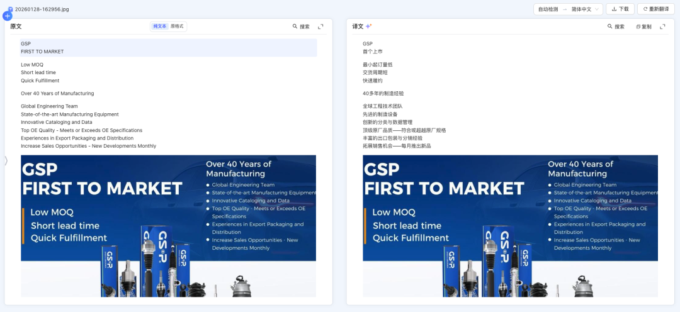Viewport: 680px width, 312px height.
Task: Click the GSP banner image in 原文 panel
Action: [168, 226]
